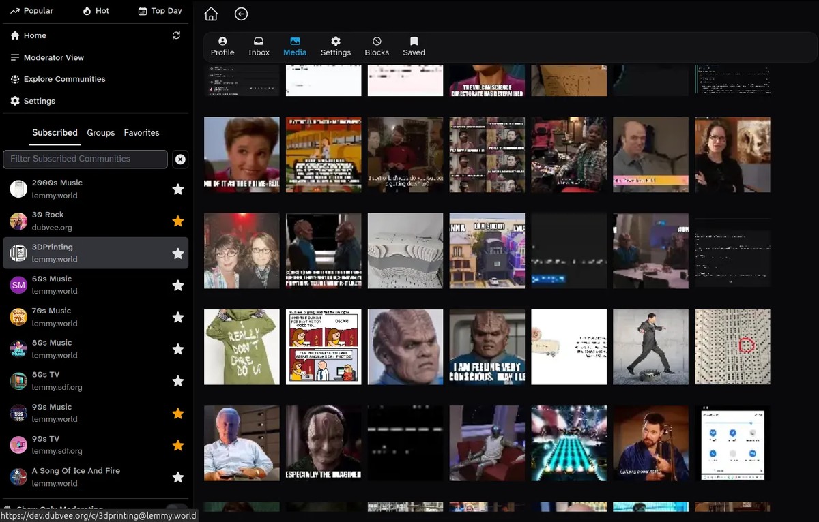The width and height of the screenshot is (819, 522).
Task: Select Top Day sort option
Action: [x=160, y=11]
